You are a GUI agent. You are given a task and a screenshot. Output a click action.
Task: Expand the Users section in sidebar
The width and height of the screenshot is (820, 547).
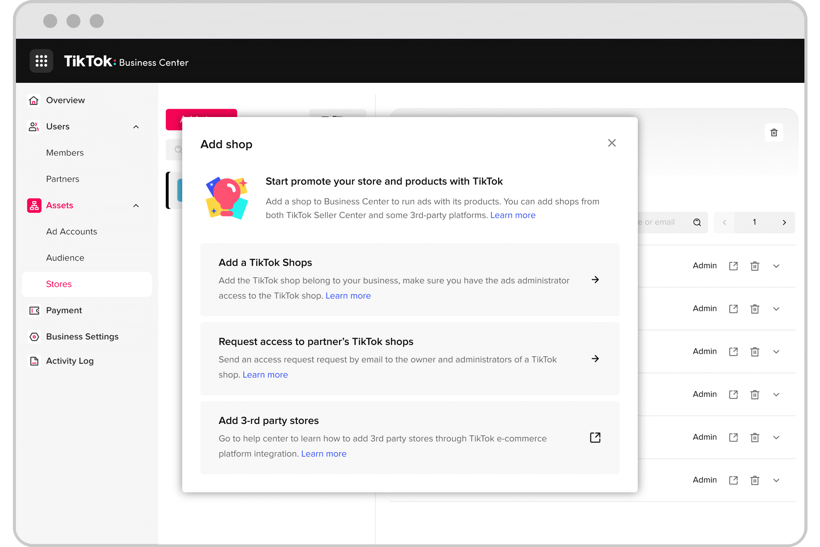137,126
